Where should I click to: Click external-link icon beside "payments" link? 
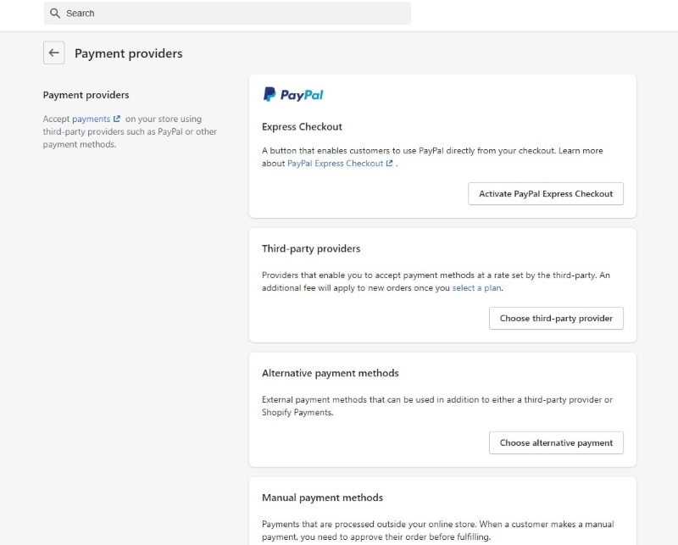click(x=117, y=120)
